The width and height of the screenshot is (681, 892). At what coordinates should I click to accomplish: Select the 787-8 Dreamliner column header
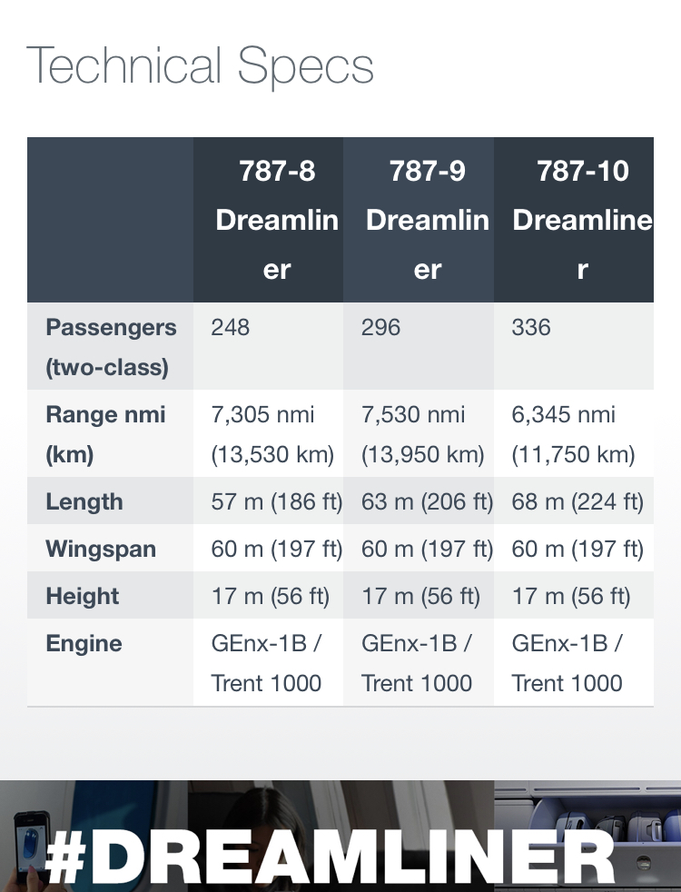(x=276, y=220)
